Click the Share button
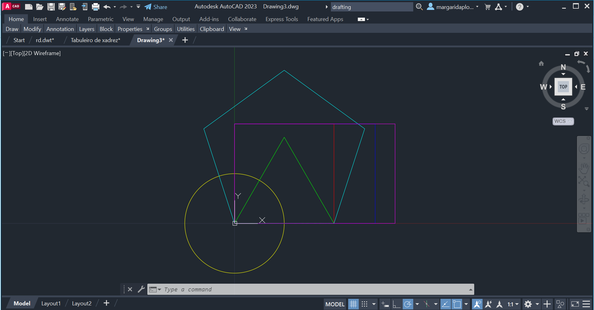Viewport: 594px width, 310px height. (x=156, y=7)
